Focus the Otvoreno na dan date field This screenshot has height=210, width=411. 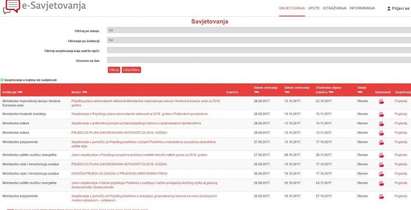pyautogui.click(x=259, y=60)
